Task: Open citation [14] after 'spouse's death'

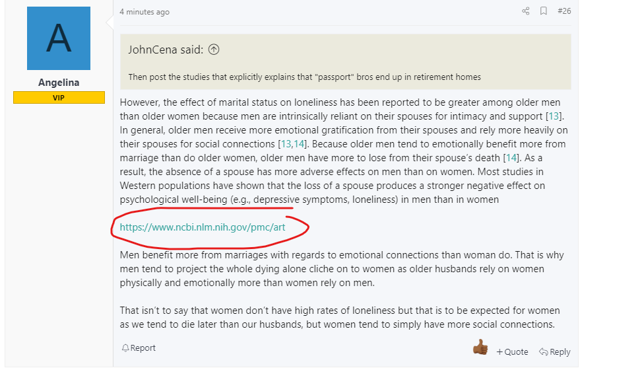Action: (x=511, y=158)
